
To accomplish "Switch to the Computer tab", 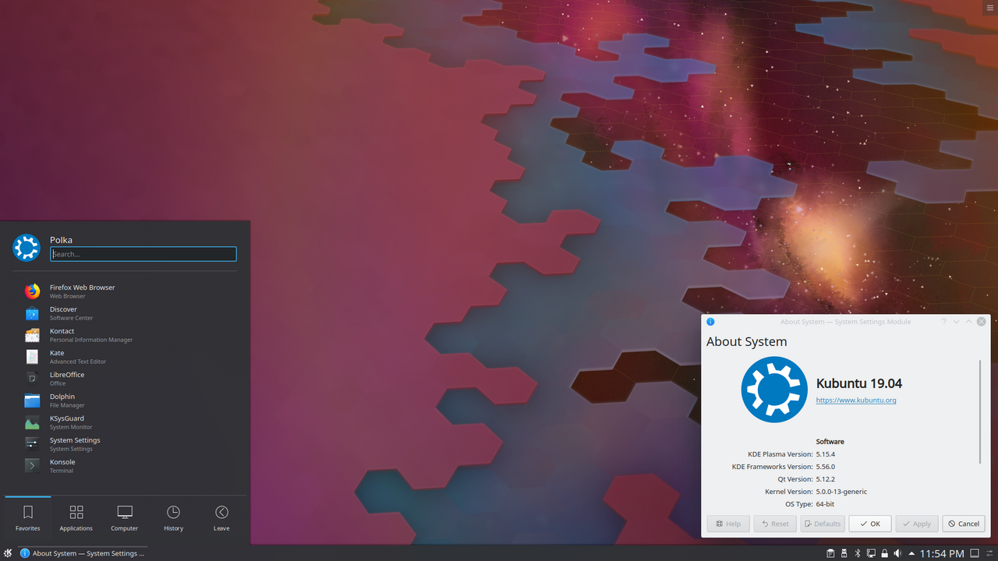I will (125, 518).
